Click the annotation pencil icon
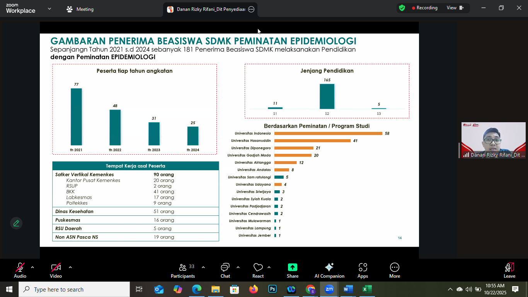The image size is (528, 297). tap(16, 223)
